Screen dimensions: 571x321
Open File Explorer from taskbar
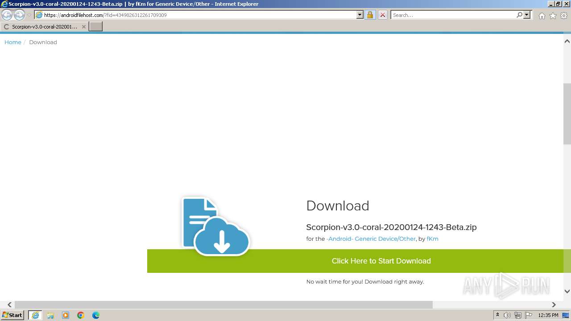coord(50,315)
